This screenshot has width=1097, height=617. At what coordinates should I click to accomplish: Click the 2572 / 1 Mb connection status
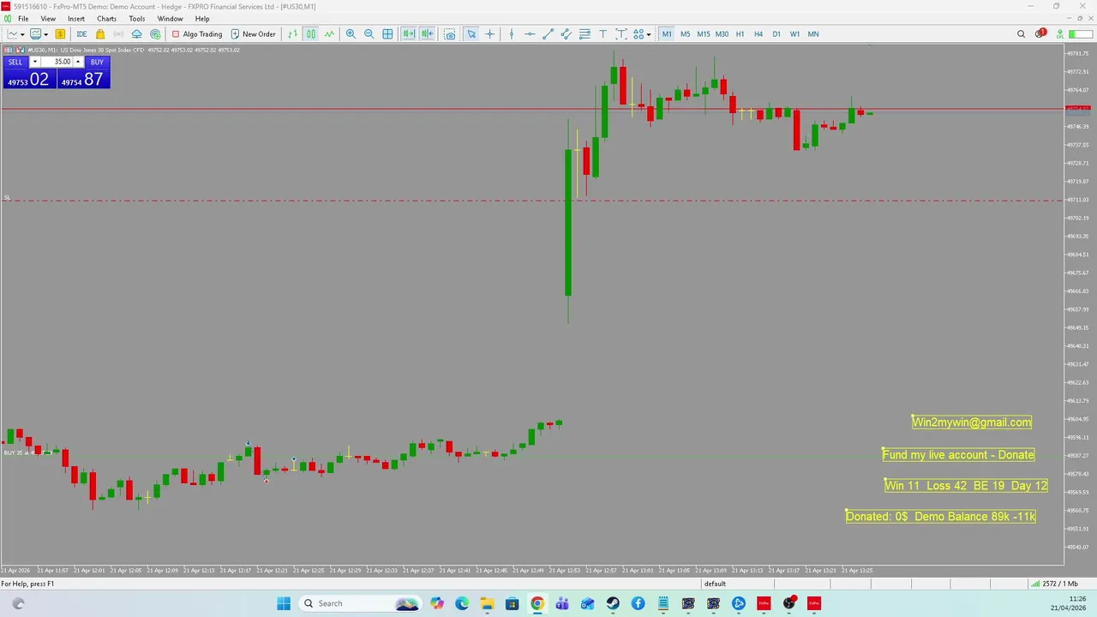coord(1054,584)
